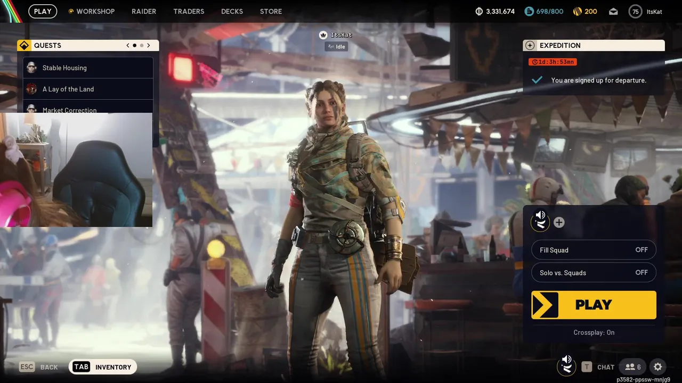Select the first quests page dot
This screenshot has width=682, height=383.
pos(134,45)
